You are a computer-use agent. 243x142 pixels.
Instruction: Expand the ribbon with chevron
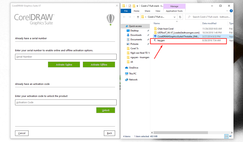coord(227,11)
